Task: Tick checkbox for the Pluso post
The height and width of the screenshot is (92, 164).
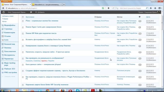Action: 23,21
